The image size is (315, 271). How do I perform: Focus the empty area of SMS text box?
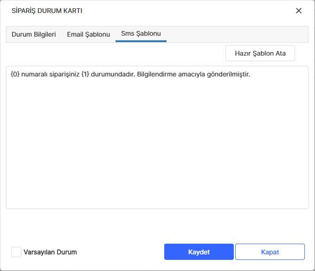tap(157, 148)
